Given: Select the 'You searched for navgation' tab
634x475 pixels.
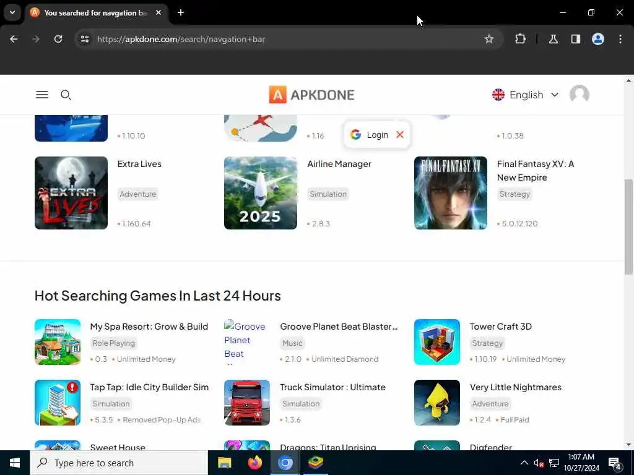Looking at the screenshot, I should click(x=96, y=12).
